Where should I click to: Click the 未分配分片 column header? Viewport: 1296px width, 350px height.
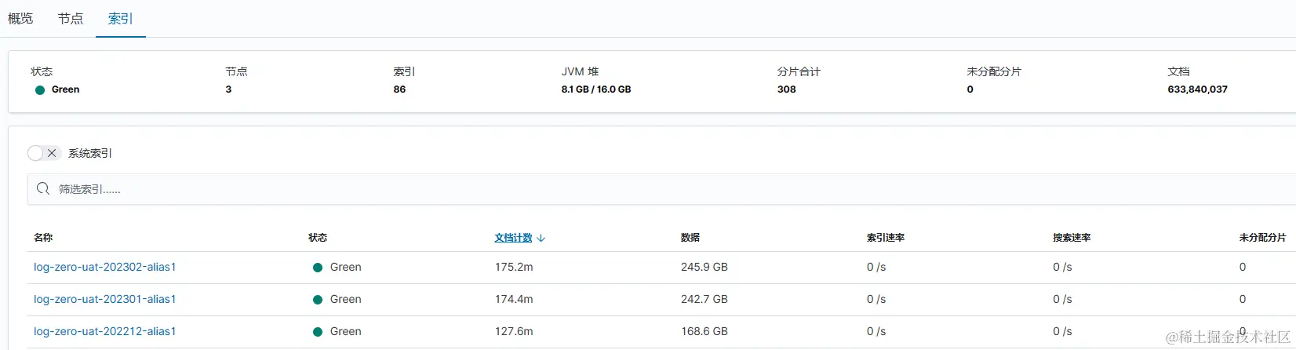click(1262, 238)
